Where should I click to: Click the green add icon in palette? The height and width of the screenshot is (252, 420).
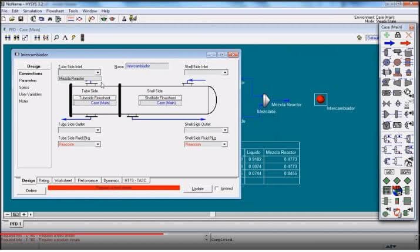387,35
